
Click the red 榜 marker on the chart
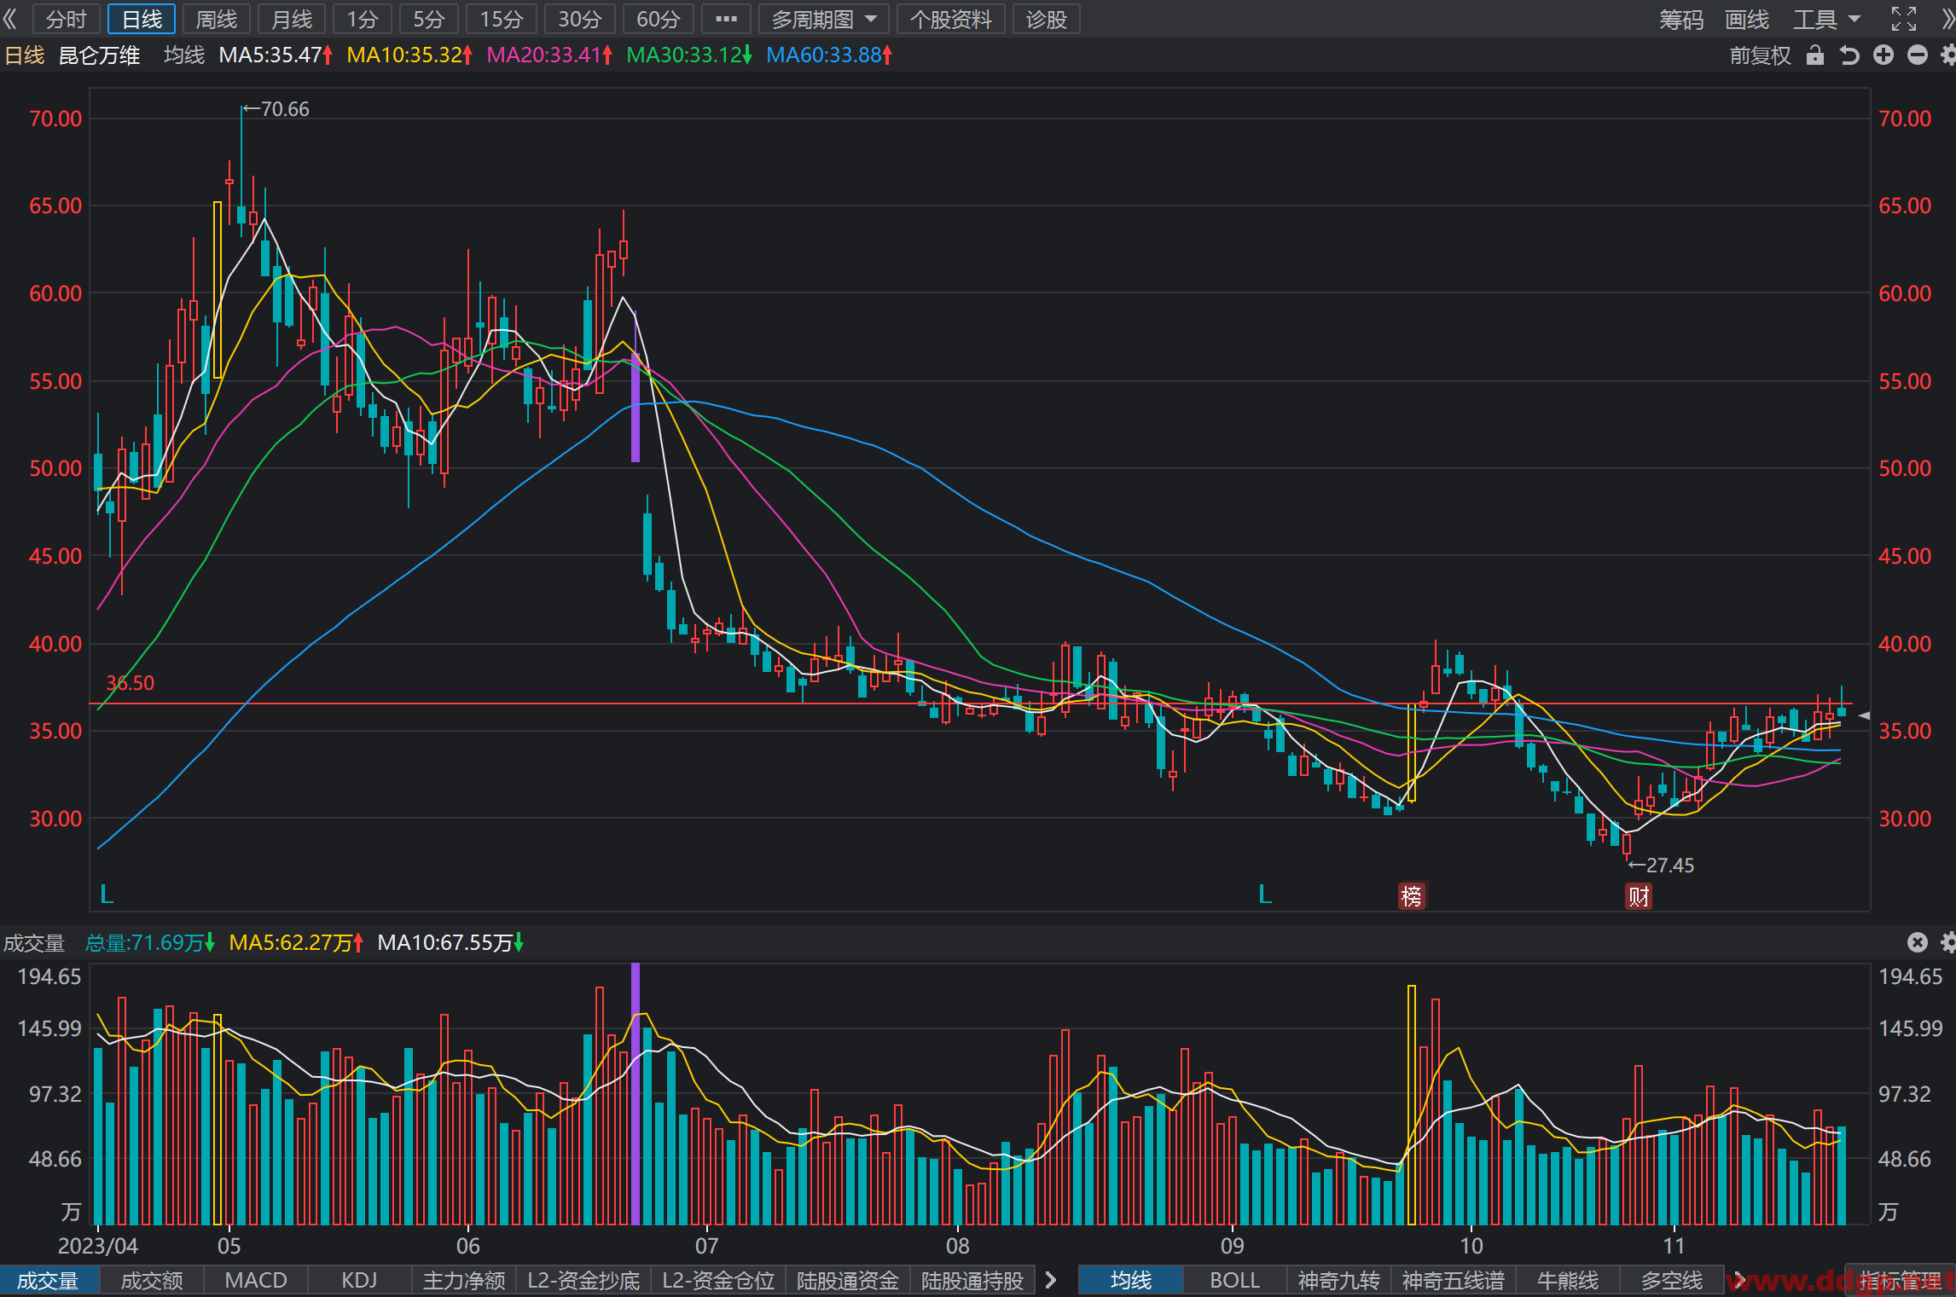coord(1412,896)
